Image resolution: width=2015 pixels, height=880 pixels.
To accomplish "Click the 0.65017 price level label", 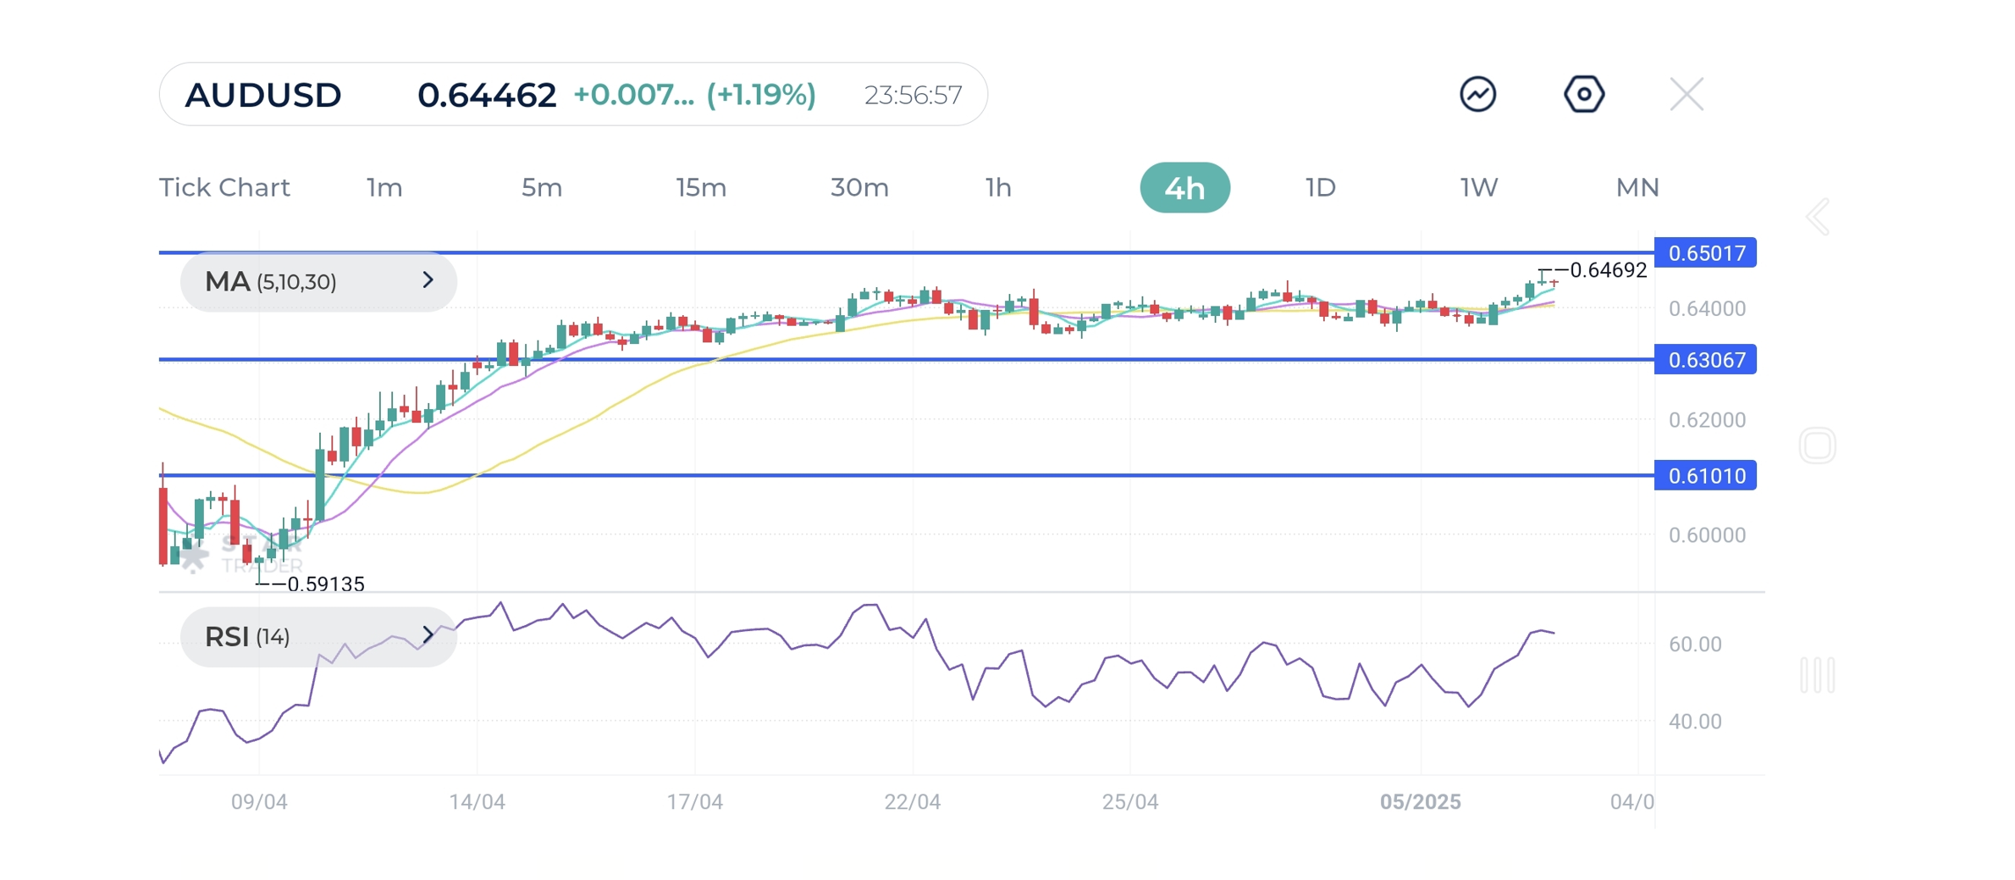I will point(1705,252).
